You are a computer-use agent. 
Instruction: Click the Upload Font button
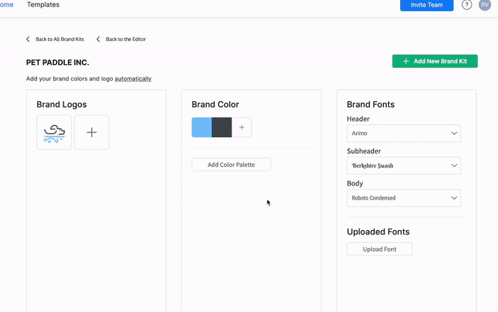coord(379,249)
